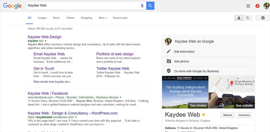Switch to the Images tab
270x132 pixels.
(x=42, y=18)
